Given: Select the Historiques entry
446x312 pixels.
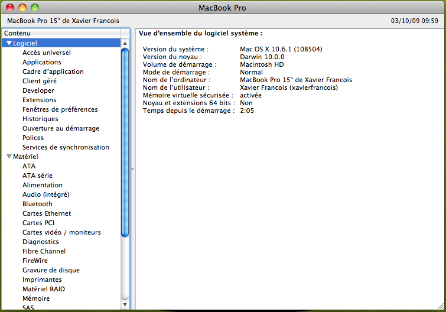Looking at the screenshot, I should tap(40, 119).
